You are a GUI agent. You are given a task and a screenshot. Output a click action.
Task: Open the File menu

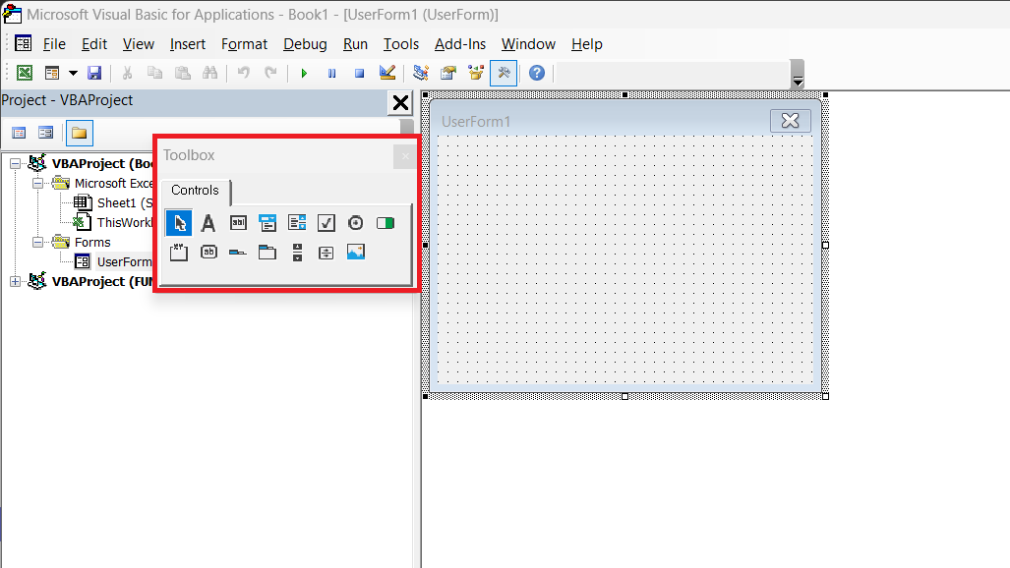click(54, 44)
